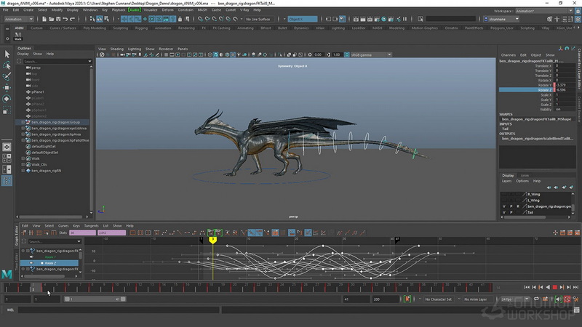Image resolution: width=582 pixels, height=327 pixels.
Task: Expand the ben_dragon_rig:dragon:Group outliner node
Action: pos(23,122)
